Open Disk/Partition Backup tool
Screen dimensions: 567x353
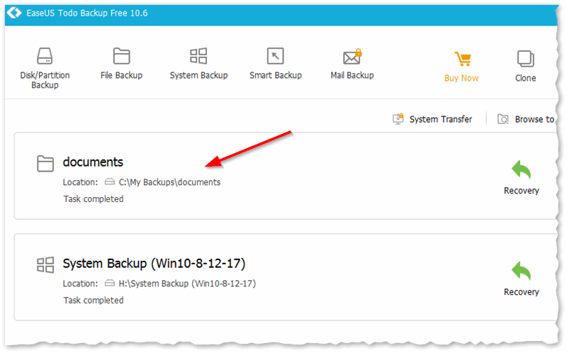click(45, 68)
